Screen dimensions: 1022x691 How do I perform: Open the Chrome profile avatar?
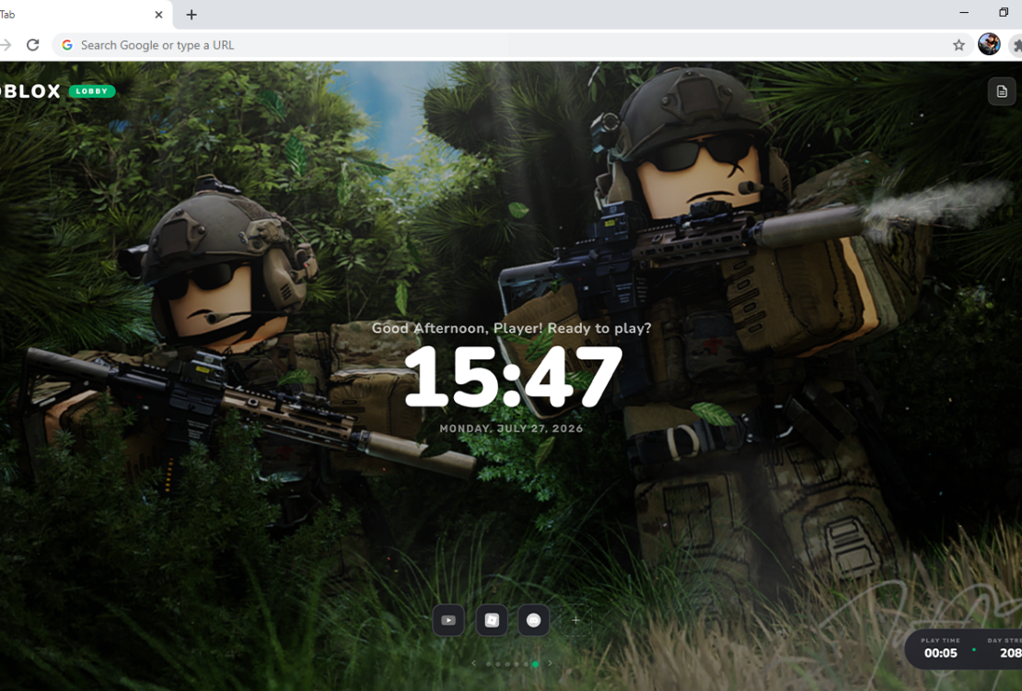click(x=989, y=44)
